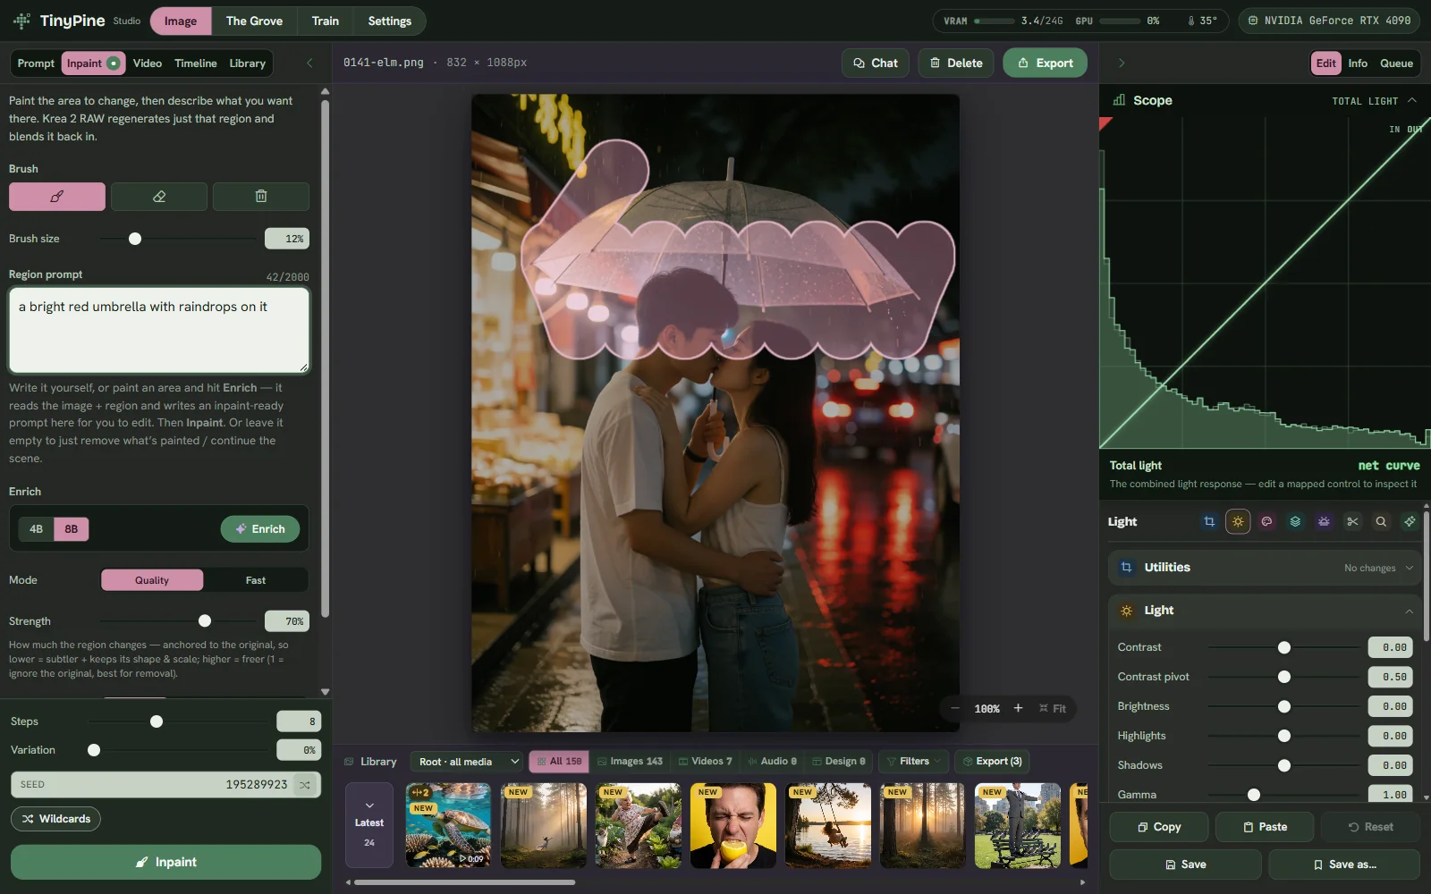
Task: Switch to the Train tab
Action: pyautogui.click(x=326, y=21)
